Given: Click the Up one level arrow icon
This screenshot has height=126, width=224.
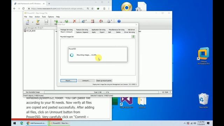Looking at the screenshot, I should point(38,28).
